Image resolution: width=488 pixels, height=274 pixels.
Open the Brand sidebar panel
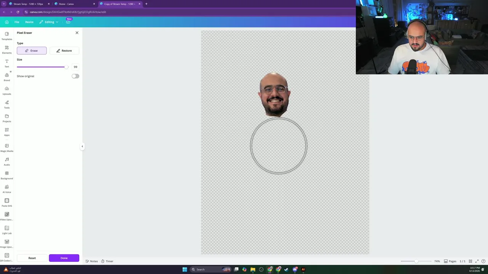(x=6, y=77)
